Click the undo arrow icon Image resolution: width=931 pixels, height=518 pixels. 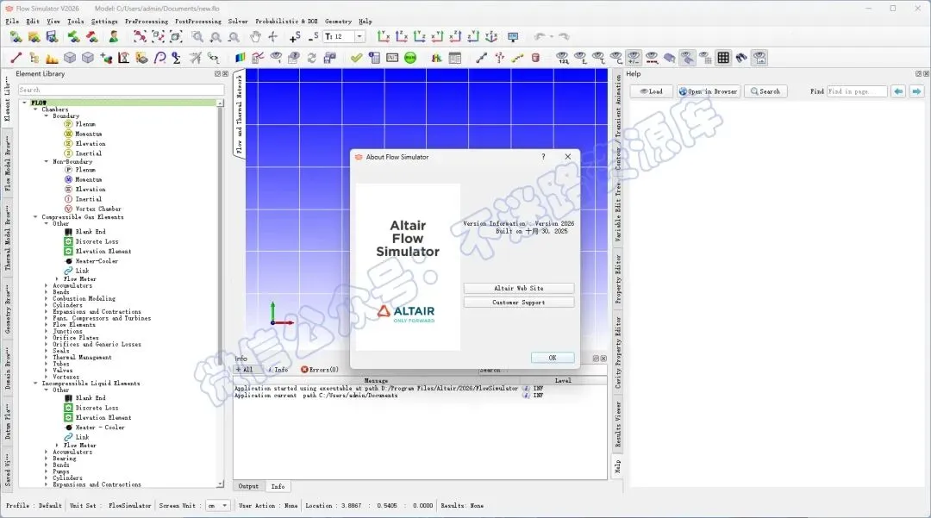pos(539,37)
